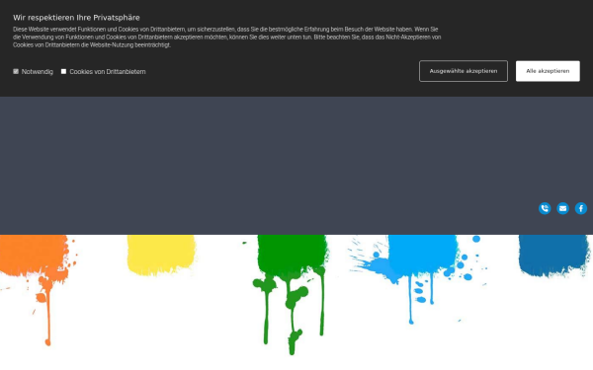The width and height of the screenshot is (593, 370).
Task: Enable Cookies von Drittanbietern checkbox
Action: tap(63, 71)
